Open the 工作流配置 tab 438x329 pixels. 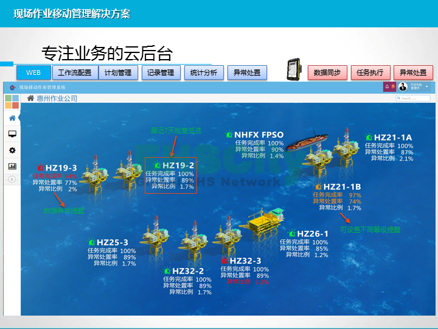pyautogui.click(x=74, y=73)
